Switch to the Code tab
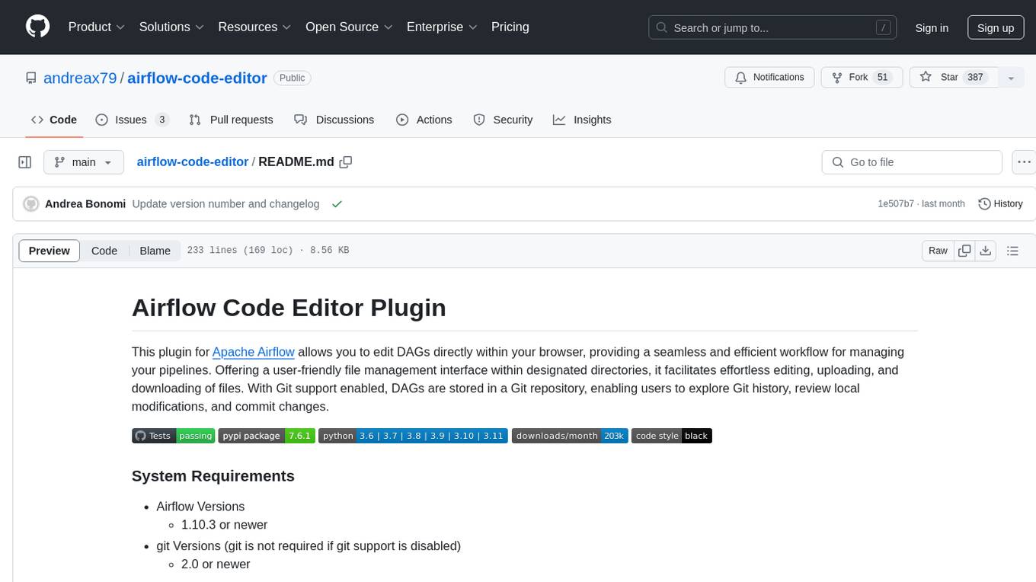 (x=54, y=120)
